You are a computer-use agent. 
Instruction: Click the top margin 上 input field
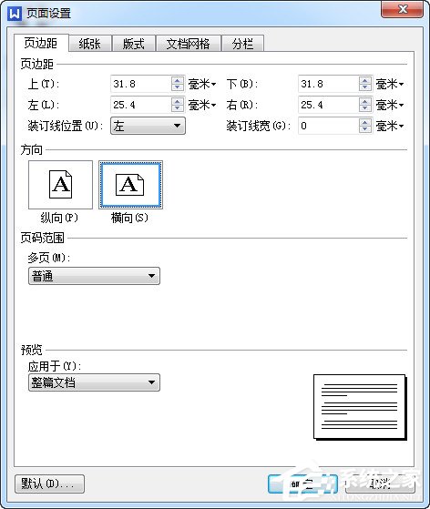click(x=140, y=84)
